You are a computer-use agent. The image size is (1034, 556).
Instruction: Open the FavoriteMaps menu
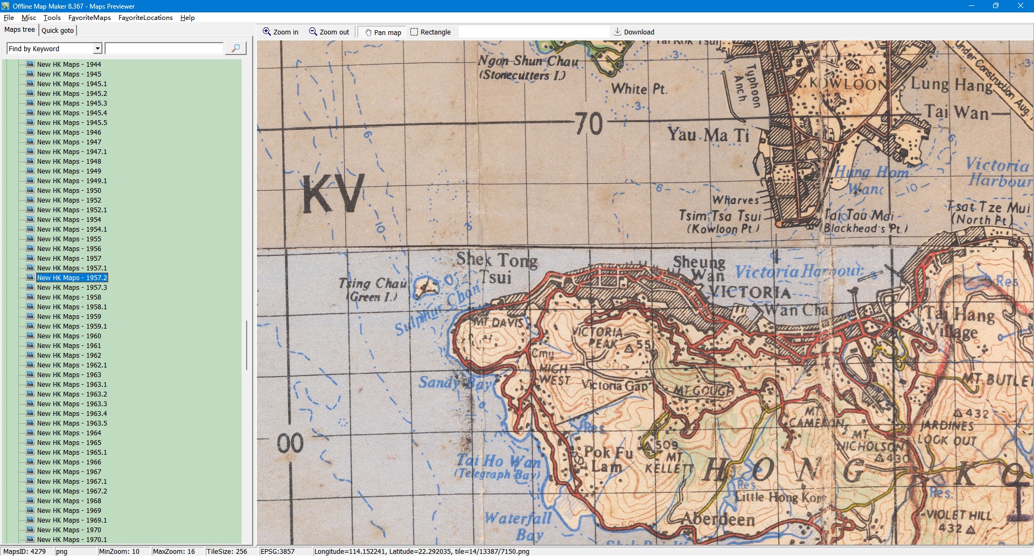click(x=89, y=18)
